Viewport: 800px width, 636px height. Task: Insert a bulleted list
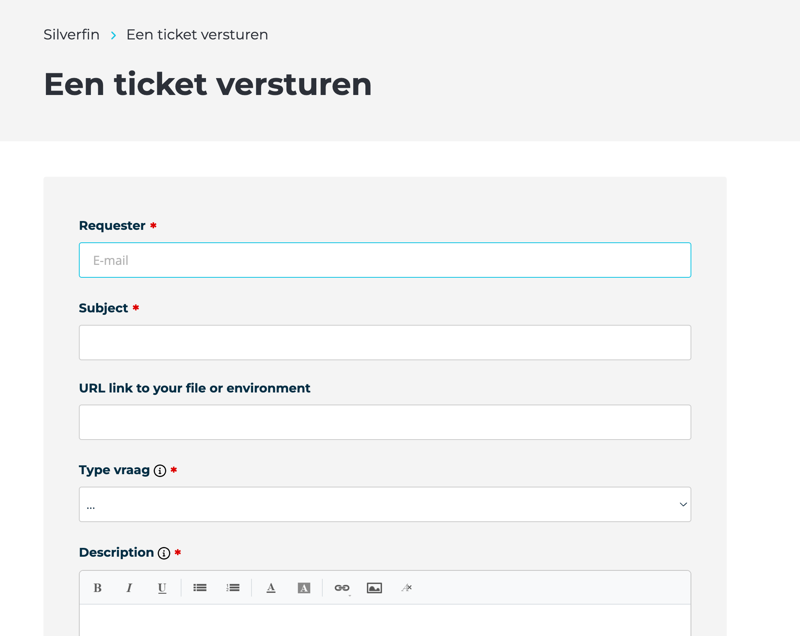tap(200, 588)
